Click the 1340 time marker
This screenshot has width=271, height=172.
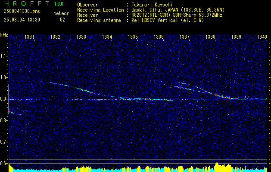[262, 37]
